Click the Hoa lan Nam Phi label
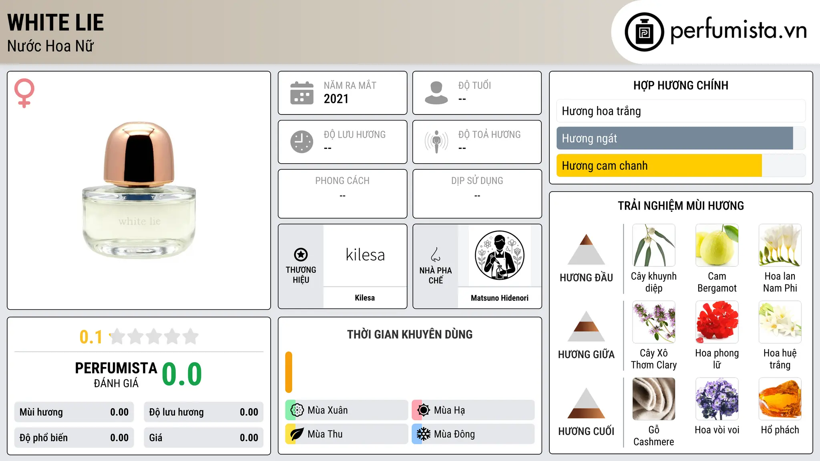The height and width of the screenshot is (461, 820). (x=780, y=282)
